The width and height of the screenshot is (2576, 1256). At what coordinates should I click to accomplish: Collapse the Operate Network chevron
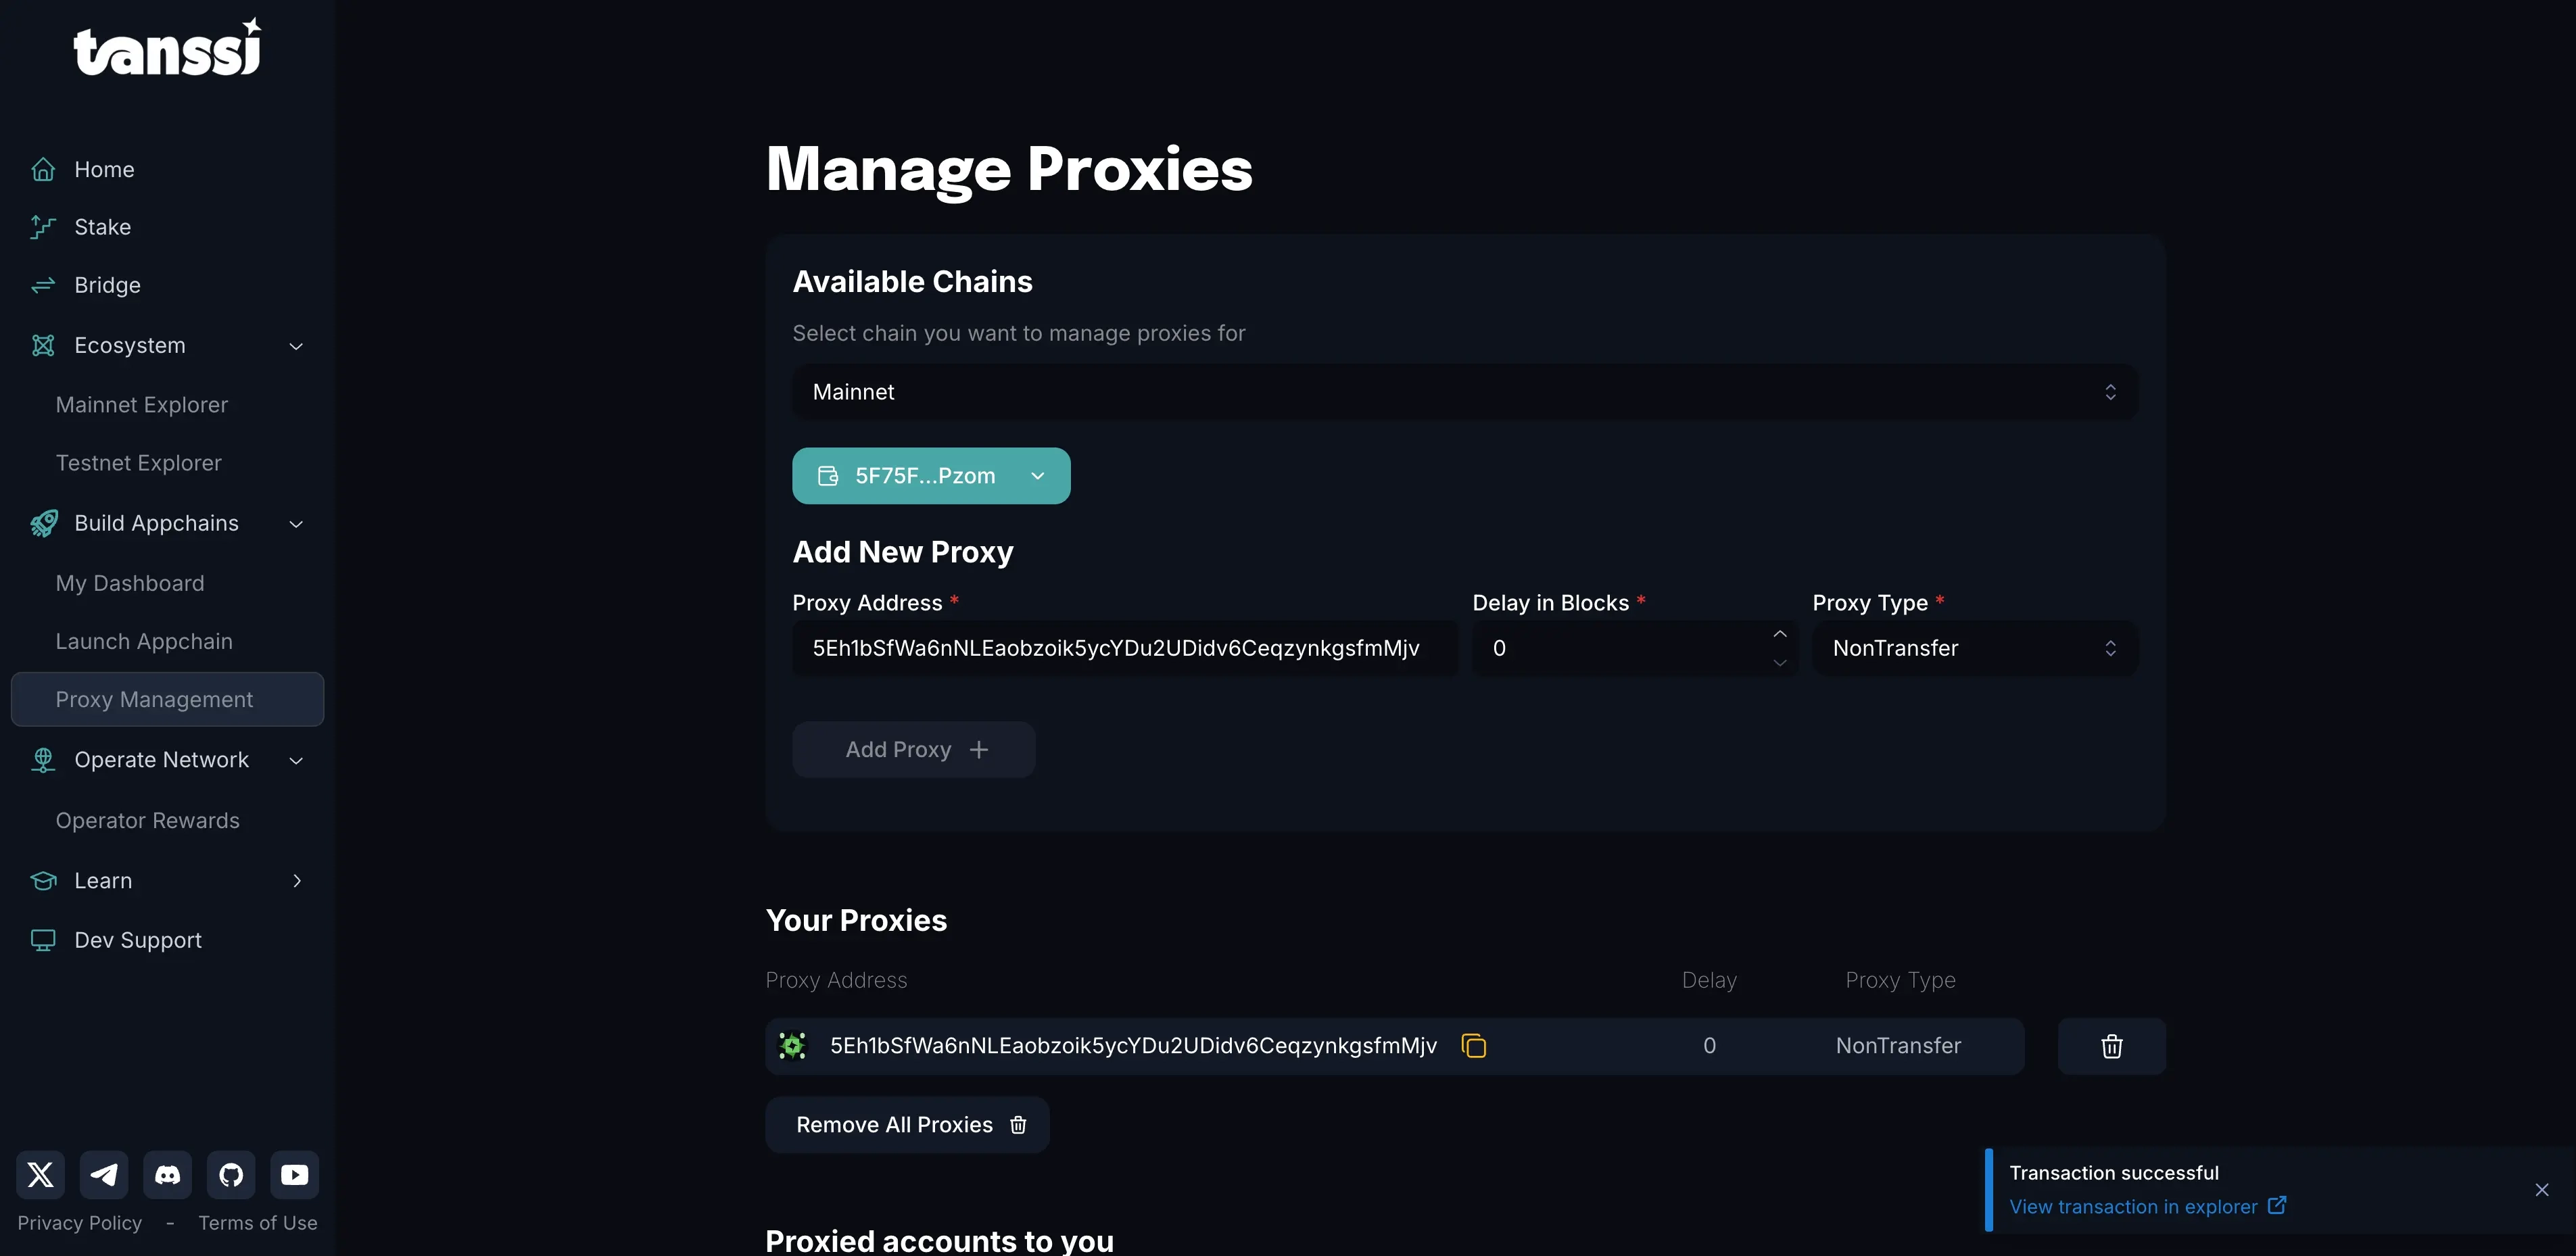coord(296,761)
